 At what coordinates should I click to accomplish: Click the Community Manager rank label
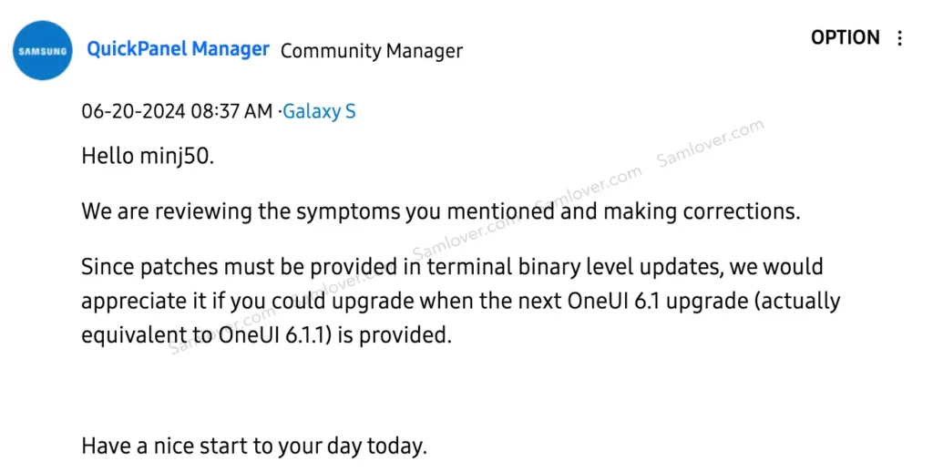pyautogui.click(x=372, y=51)
